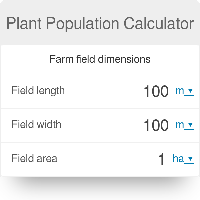This screenshot has width=200, height=200.
Task: Click the 'Field area' label text
Action: pyautogui.click(x=34, y=158)
